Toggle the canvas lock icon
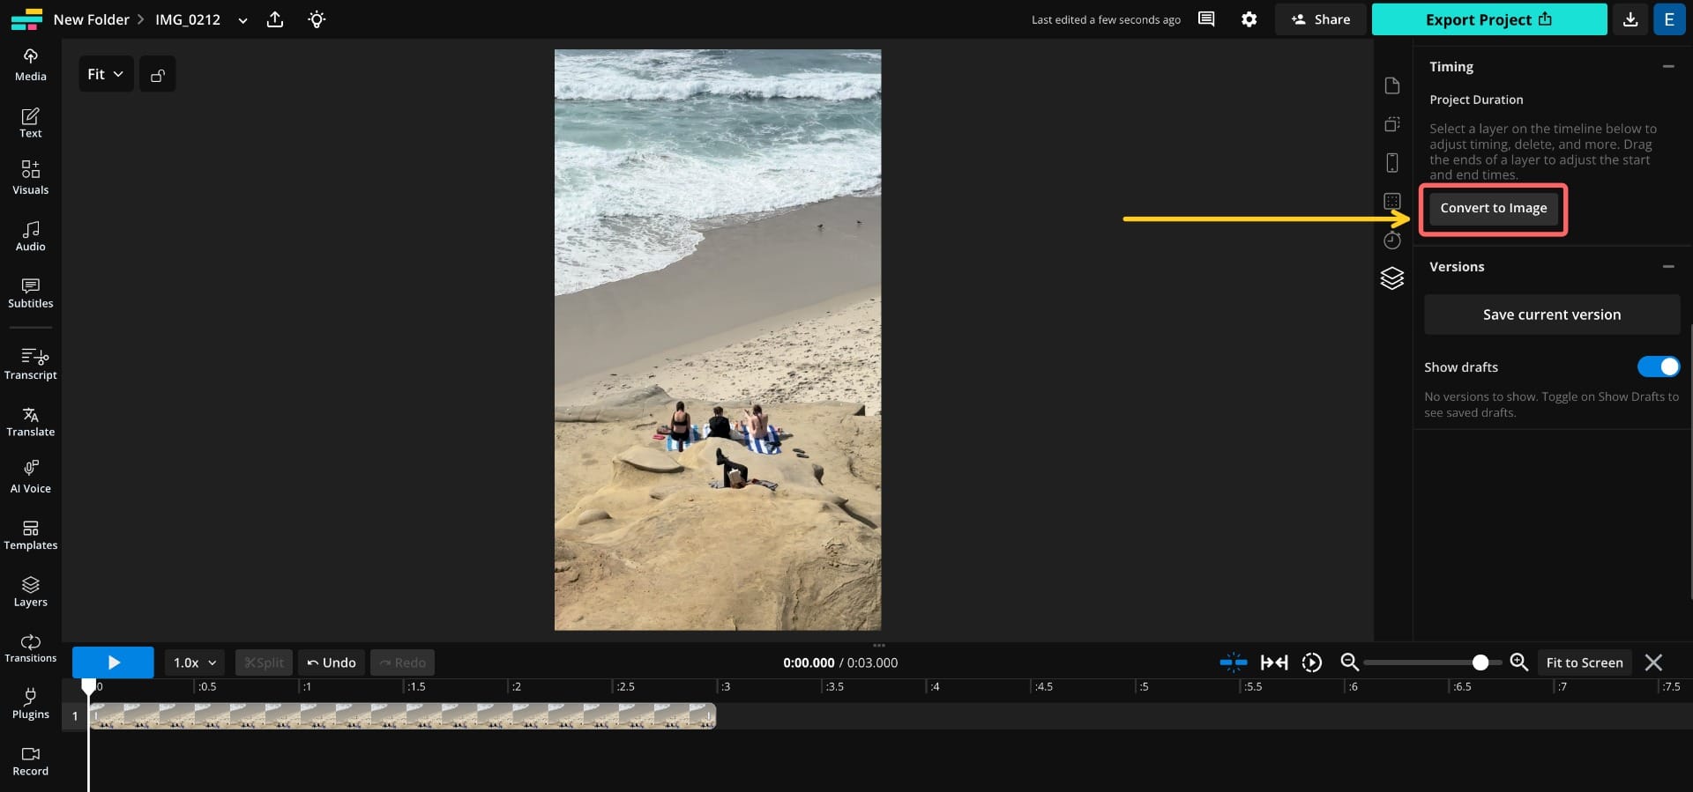1693x792 pixels. tap(158, 75)
